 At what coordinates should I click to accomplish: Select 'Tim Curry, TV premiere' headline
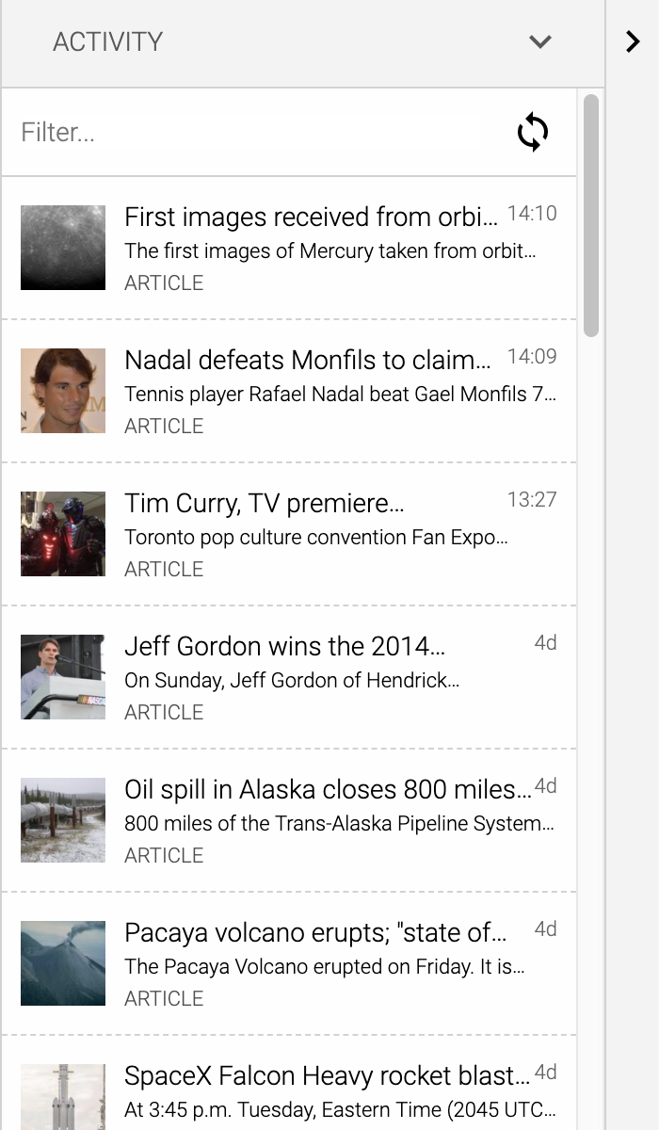click(265, 504)
